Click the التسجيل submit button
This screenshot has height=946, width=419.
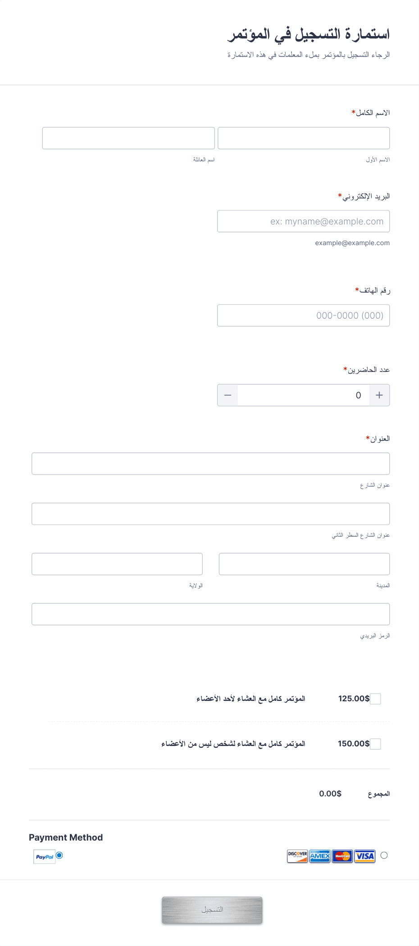[212, 910]
